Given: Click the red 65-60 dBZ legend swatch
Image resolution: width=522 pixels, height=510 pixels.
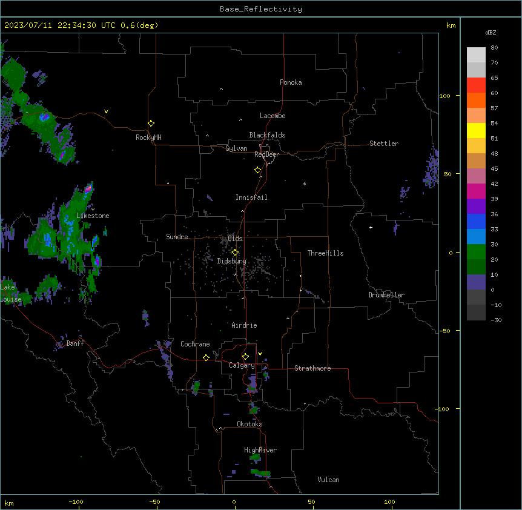Looking at the screenshot, I should point(476,85).
